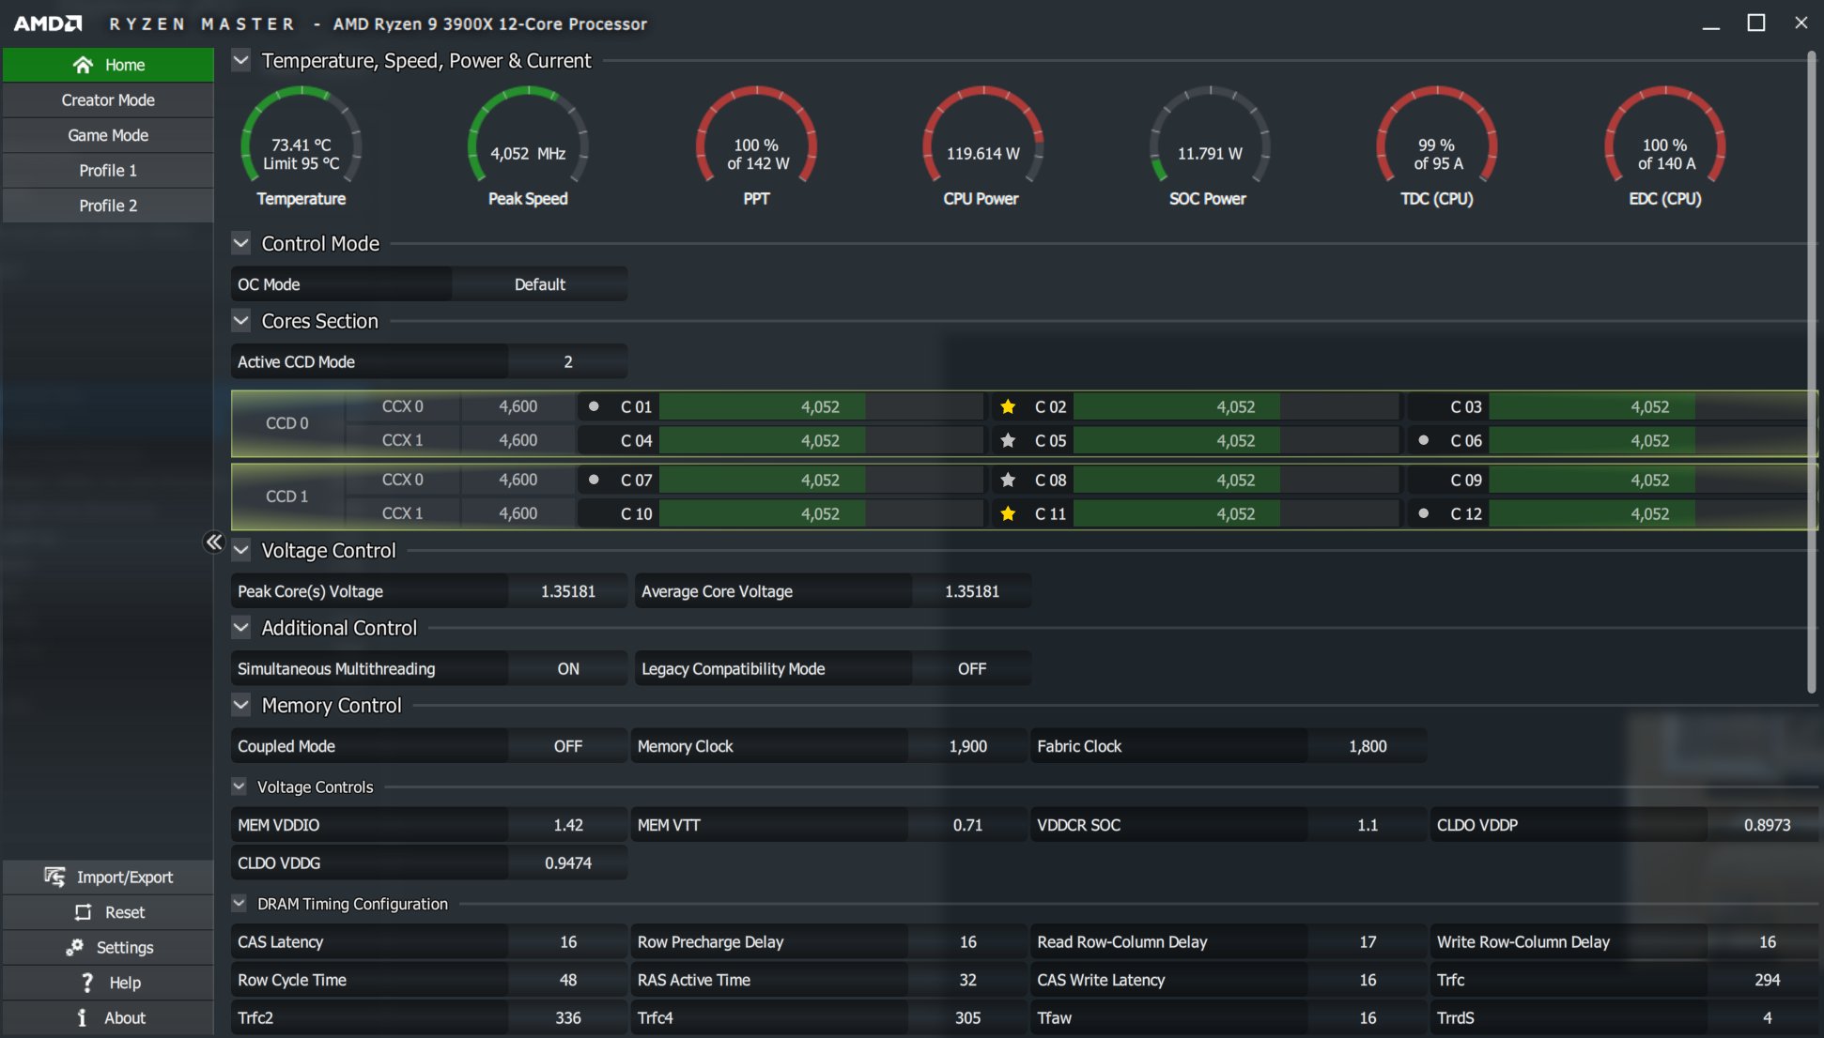This screenshot has height=1038, width=1824.
Task: Click the gold star next to C 02
Action: click(x=1008, y=406)
